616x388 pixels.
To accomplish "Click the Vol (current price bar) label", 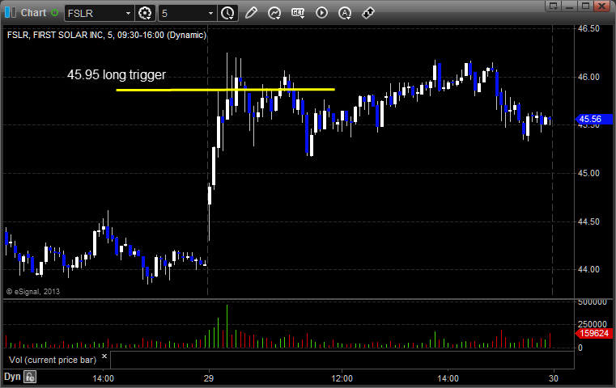I will [53, 360].
